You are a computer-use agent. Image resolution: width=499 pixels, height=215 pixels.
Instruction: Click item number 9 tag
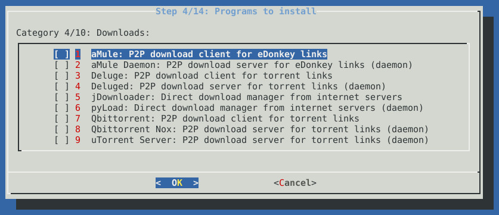tap(78, 140)
